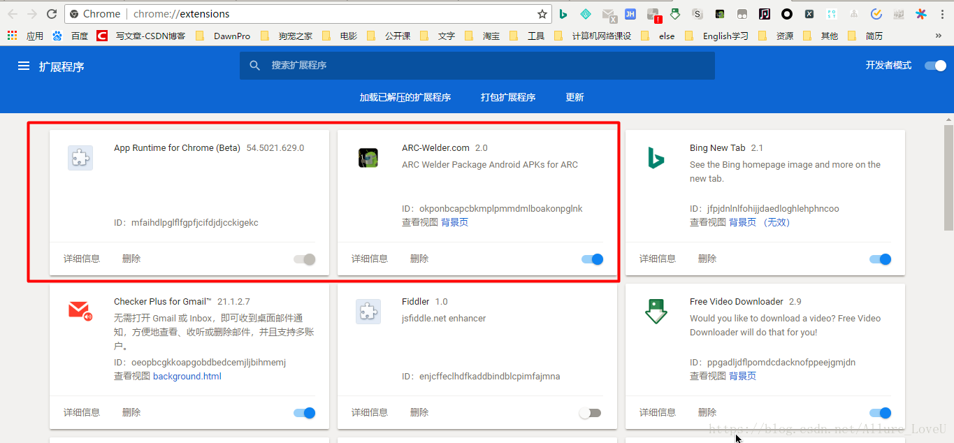Click 删除 on Checker Plus for Gmail card
954x443 pixels.
coord(131,412)
